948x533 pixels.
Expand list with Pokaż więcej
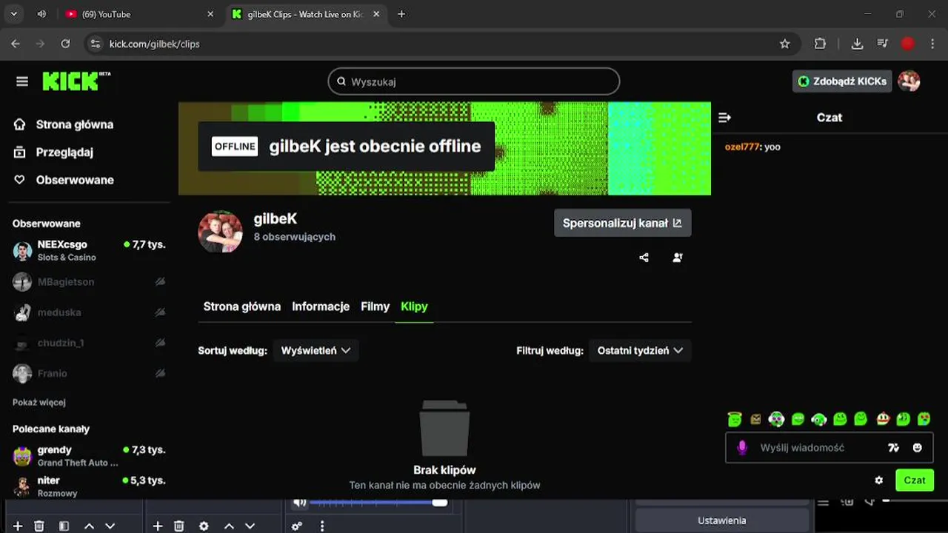click(39, 403)
